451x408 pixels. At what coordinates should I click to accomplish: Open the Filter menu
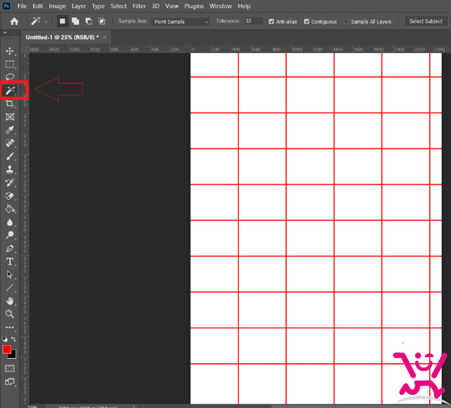click(139, 6)
